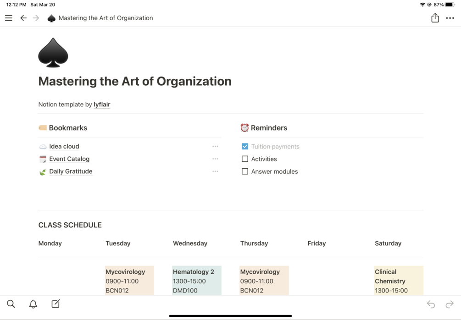Check the Activities checkbox

tap(245, 159)
